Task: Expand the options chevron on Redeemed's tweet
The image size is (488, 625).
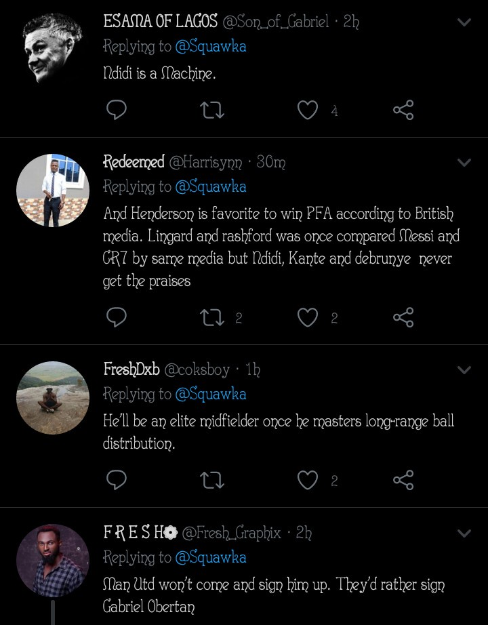Action: pyautogui.click(x=464, y=163)
